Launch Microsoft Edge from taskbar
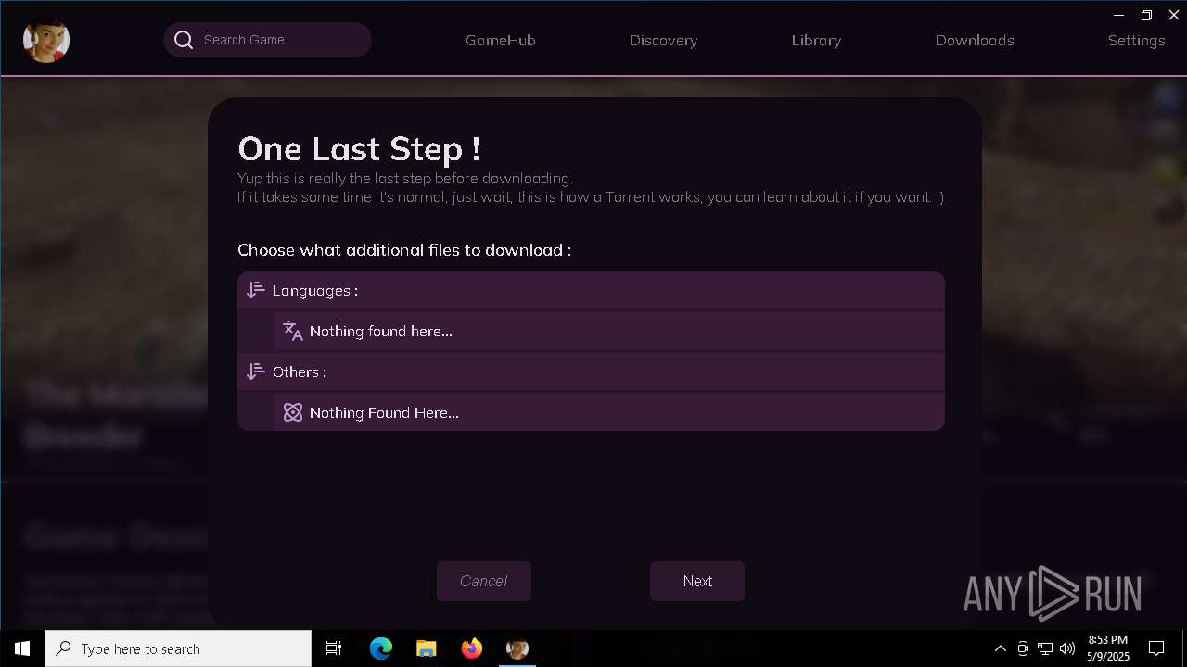Viewport: 1187px width, 667px height. 381,648
